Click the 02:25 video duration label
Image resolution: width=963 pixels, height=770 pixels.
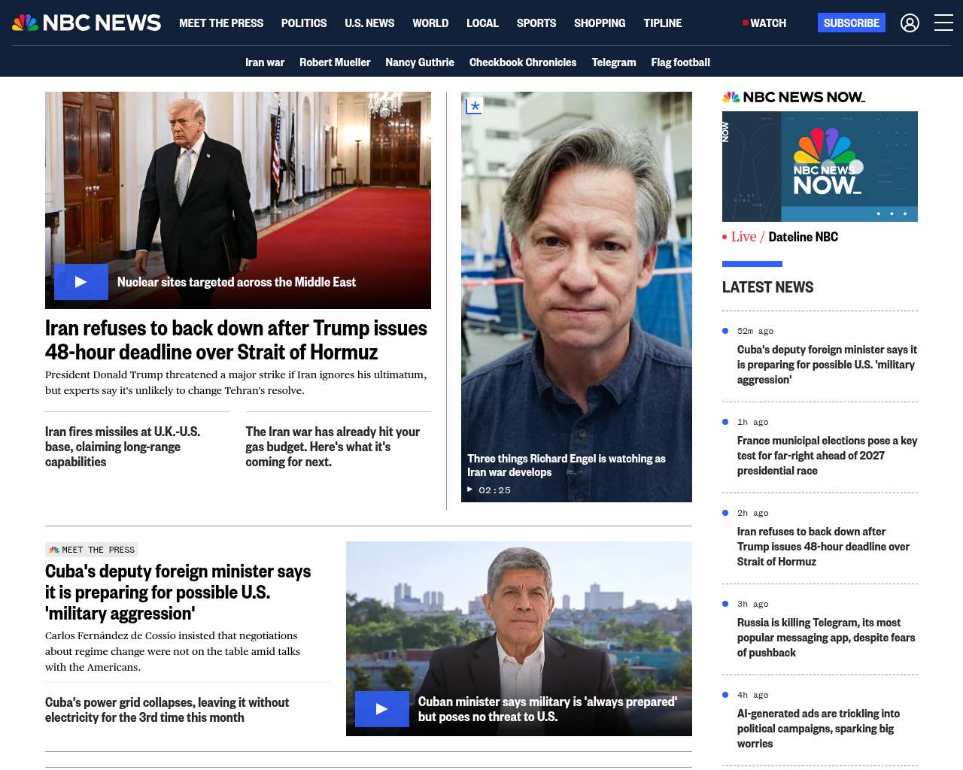[494, 490]
